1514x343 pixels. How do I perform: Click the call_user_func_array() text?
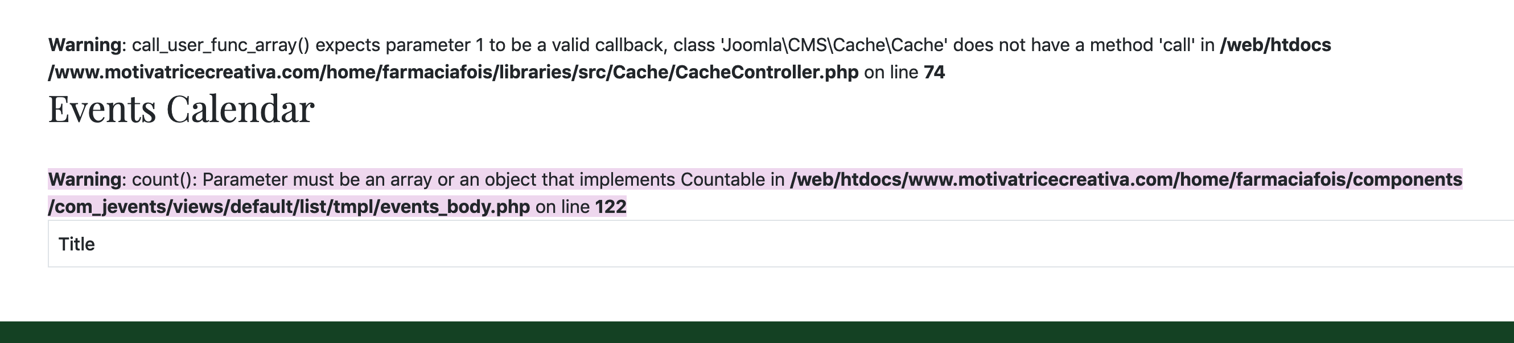(x=220, y=45)
